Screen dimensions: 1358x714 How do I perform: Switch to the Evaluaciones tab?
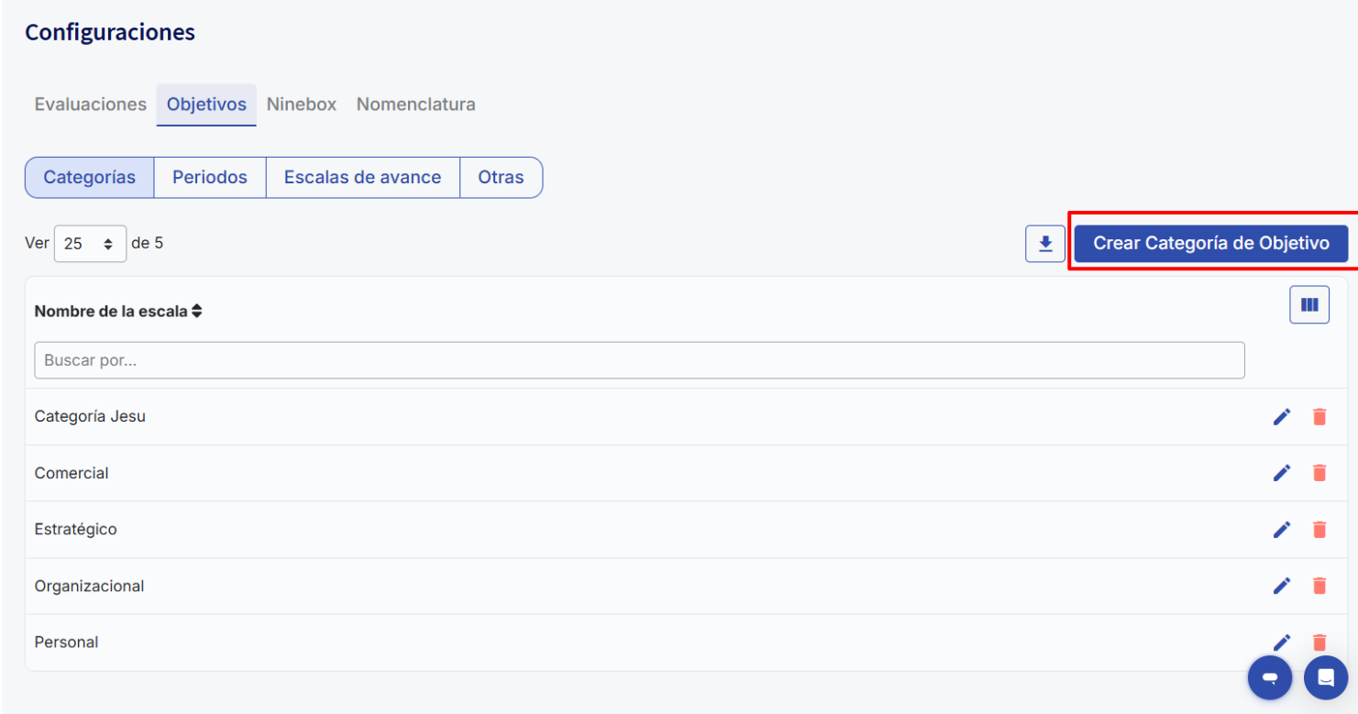coord(90,104)
